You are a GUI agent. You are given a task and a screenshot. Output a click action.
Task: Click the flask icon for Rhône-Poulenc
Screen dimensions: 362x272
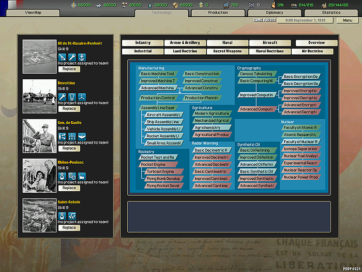[x=62, y=176]
